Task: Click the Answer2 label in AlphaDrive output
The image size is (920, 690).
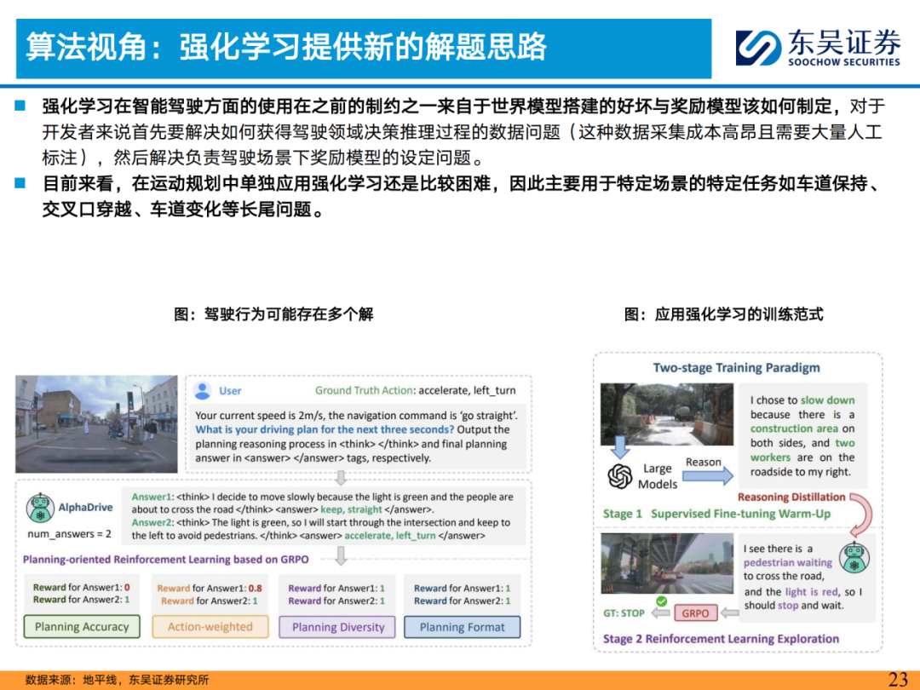Action: coord(152,522)
